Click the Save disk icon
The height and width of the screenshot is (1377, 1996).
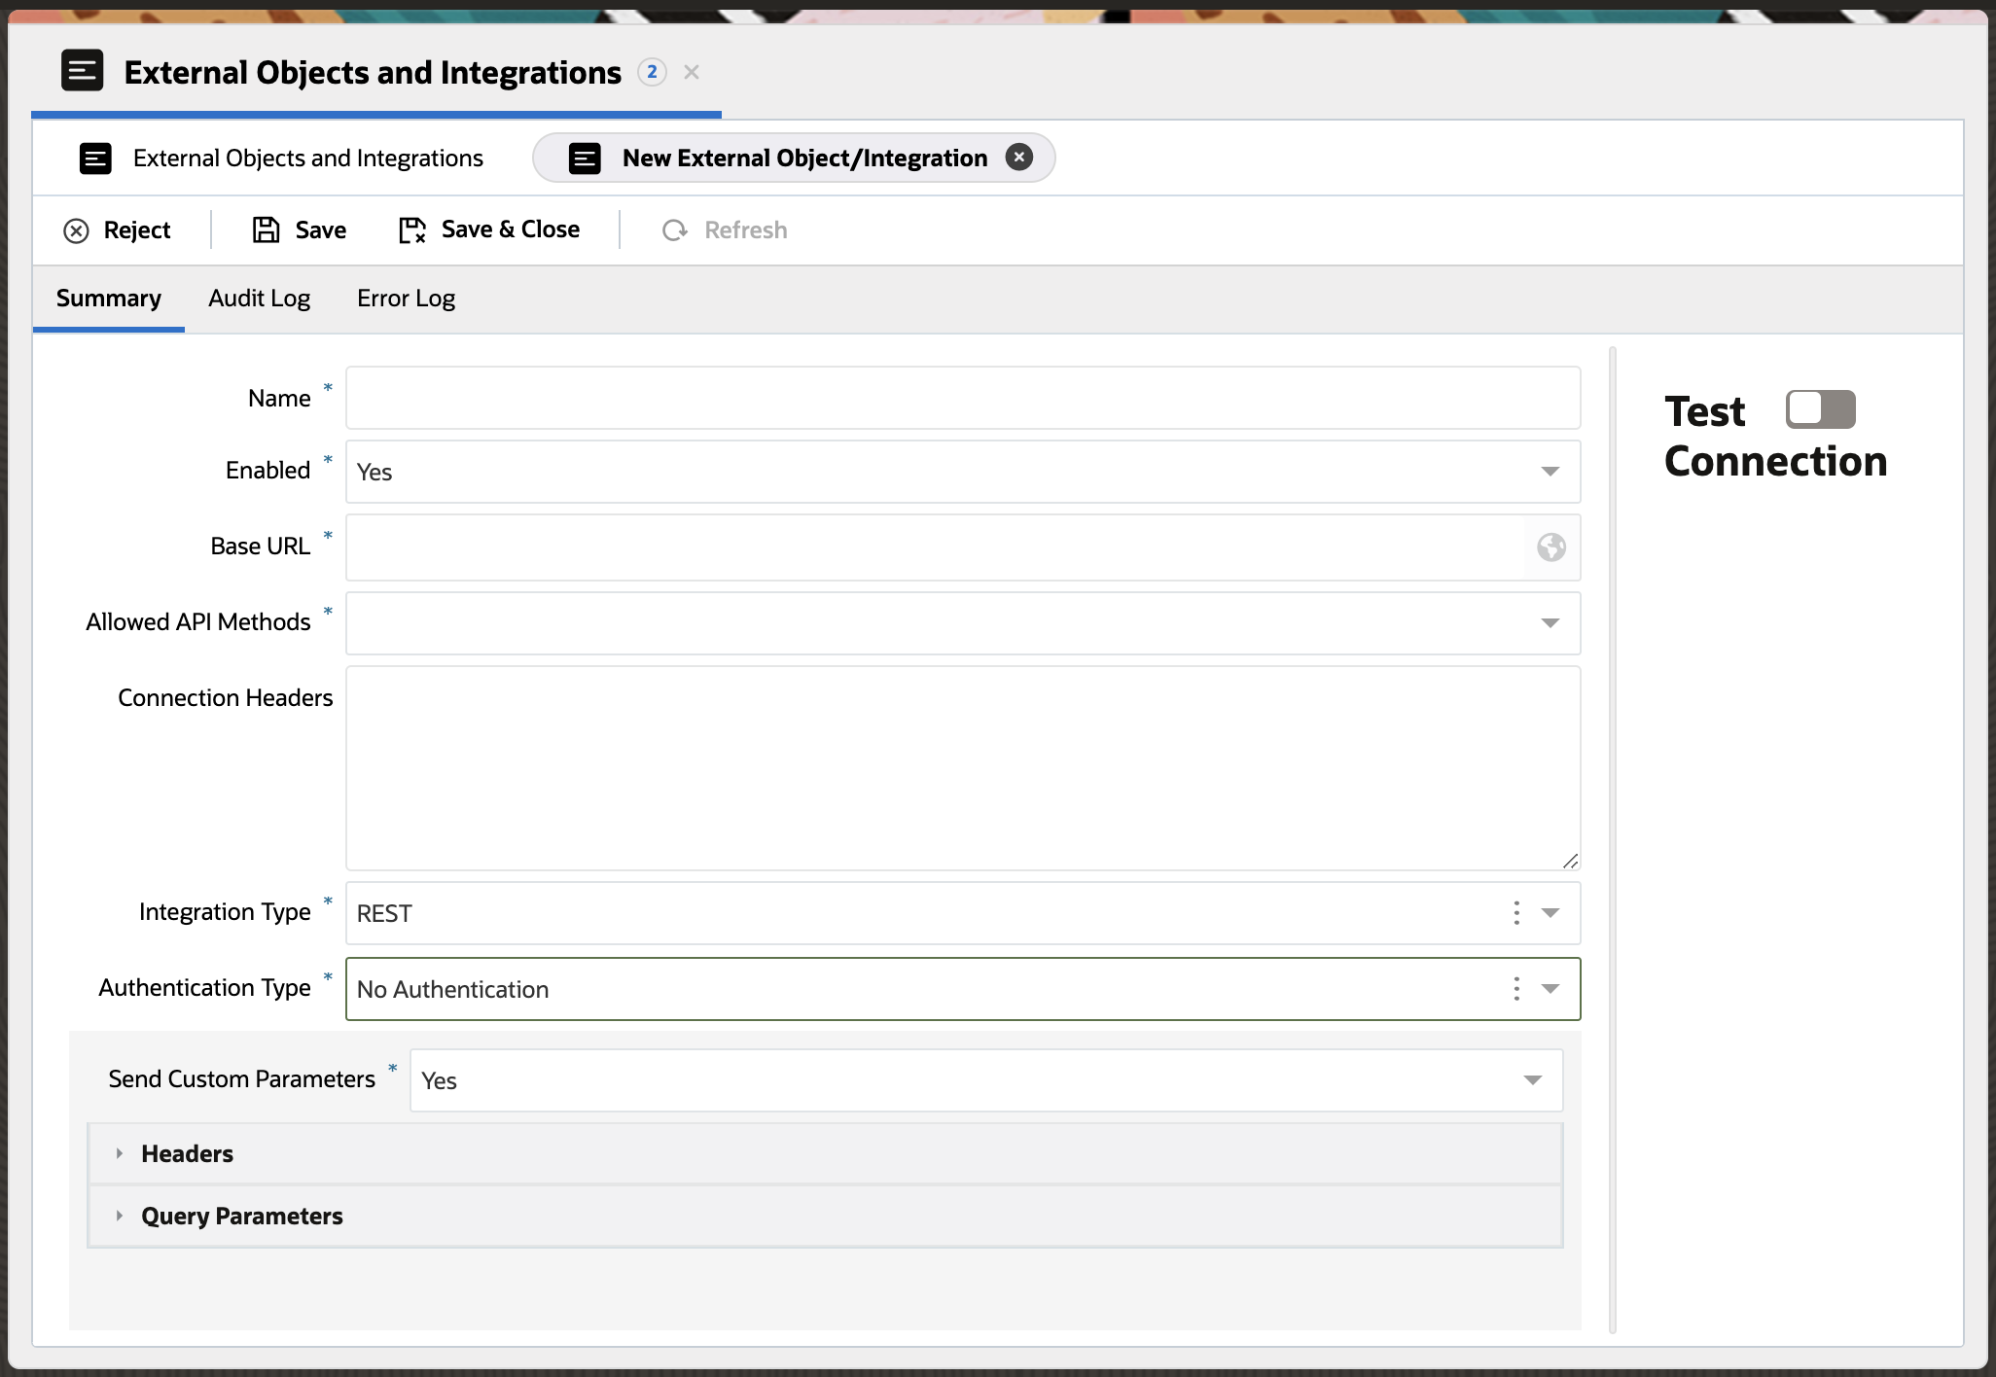coord(266,229)
